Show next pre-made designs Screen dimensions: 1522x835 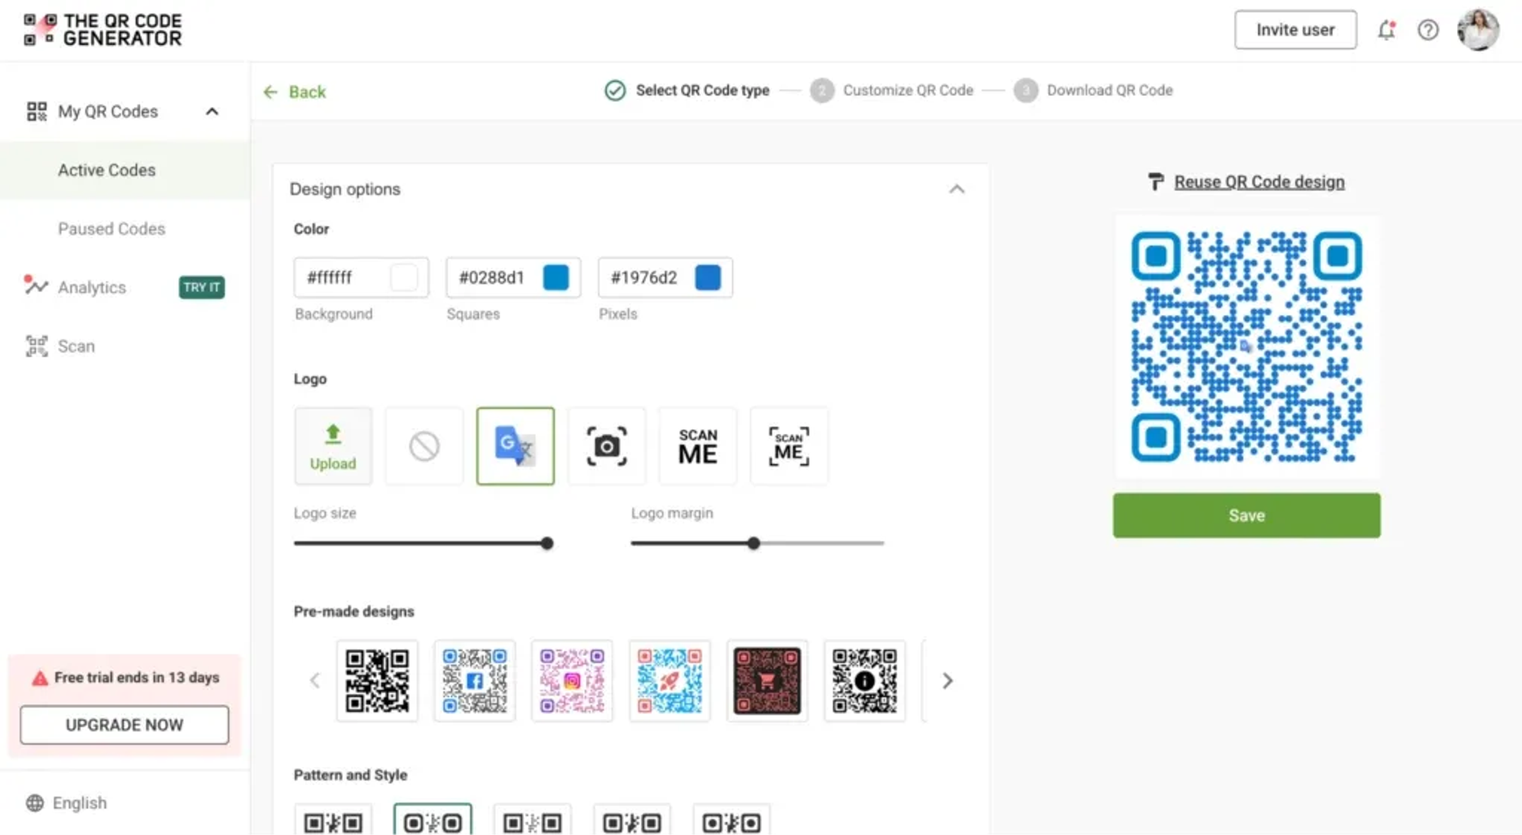(x=947, y=681)
